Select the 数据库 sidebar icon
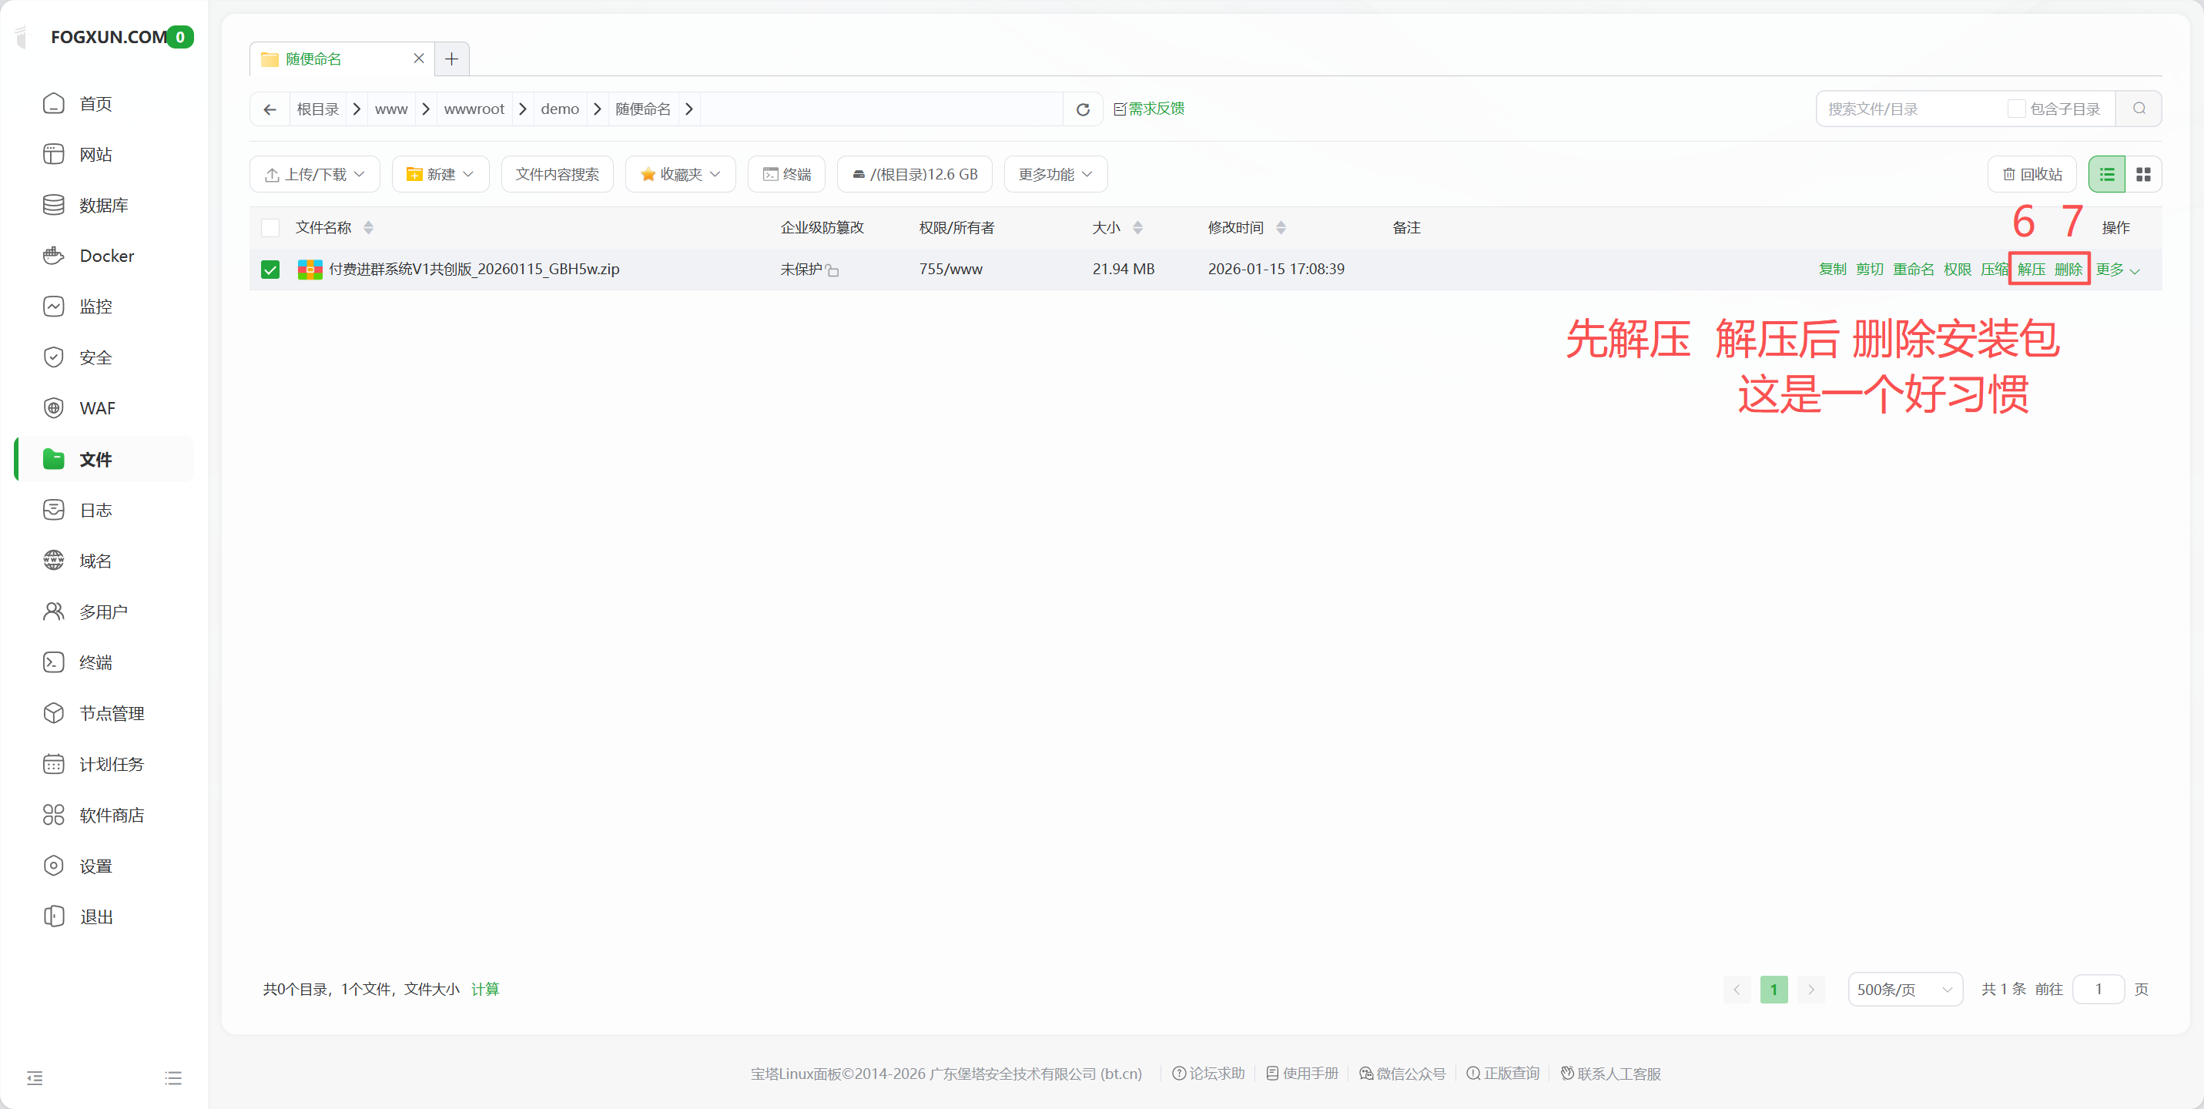Viewport: 2204px width, 1109px height. [54, 205]
